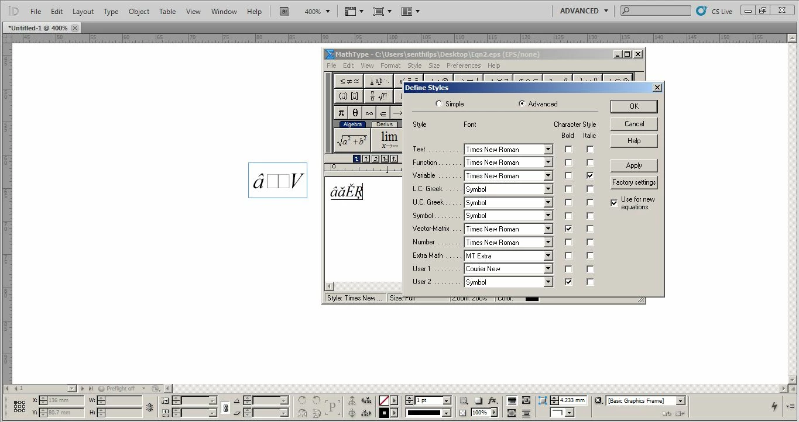
Task: Open the Text style font dropdown
Action: pyautogui.click(x=548, y=149)
